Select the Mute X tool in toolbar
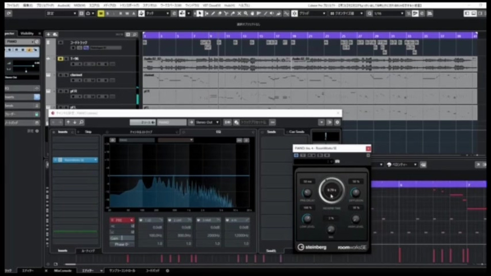The height and width of the screenshot is (276, 491). 239,13
